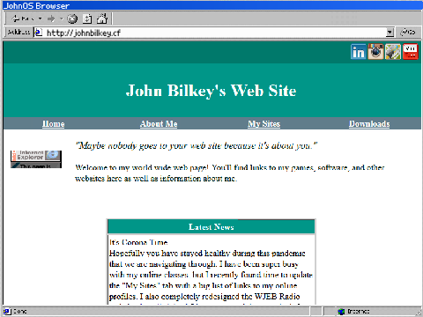Go to the Home navigation link
The height and width of the screenshot is (317, 423).
tap(53, 124)
